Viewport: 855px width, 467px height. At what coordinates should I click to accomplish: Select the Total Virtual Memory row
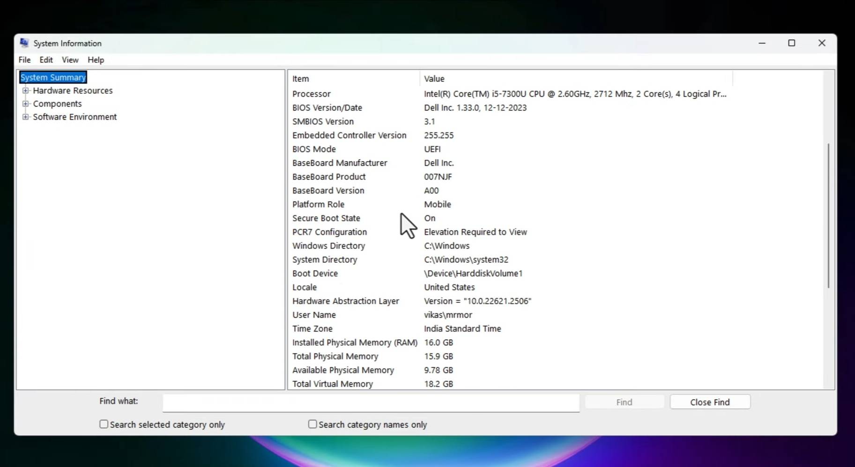[x=510, y=384]
